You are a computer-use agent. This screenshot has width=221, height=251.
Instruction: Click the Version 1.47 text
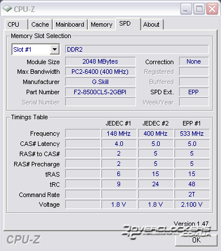point(191,224)
